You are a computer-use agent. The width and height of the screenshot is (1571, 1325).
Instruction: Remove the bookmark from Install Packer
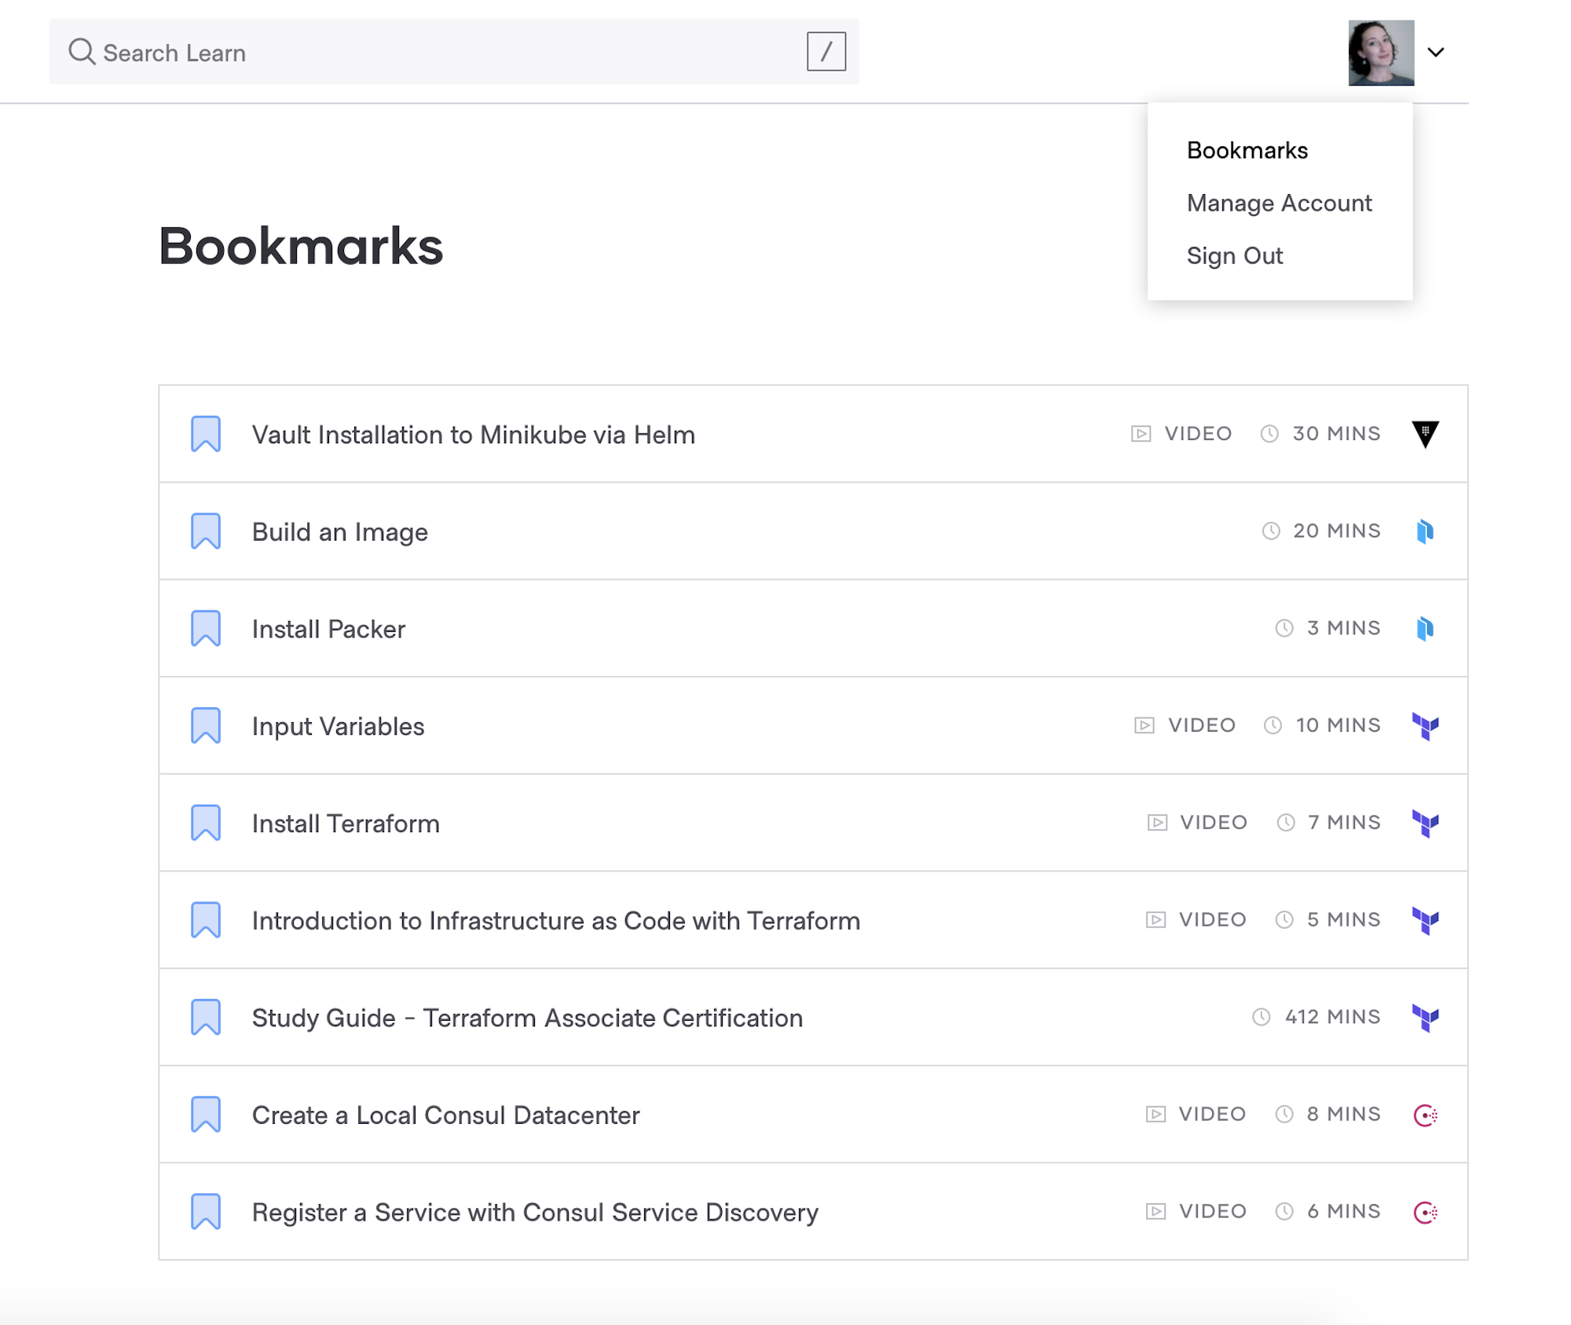click(206, 629)
